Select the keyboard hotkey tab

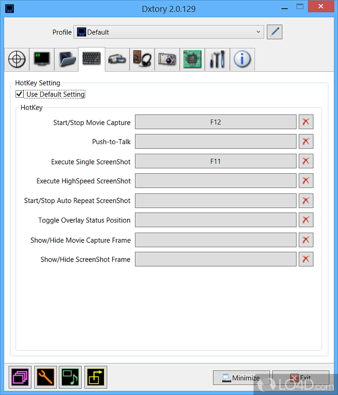(x=92, y=59)
